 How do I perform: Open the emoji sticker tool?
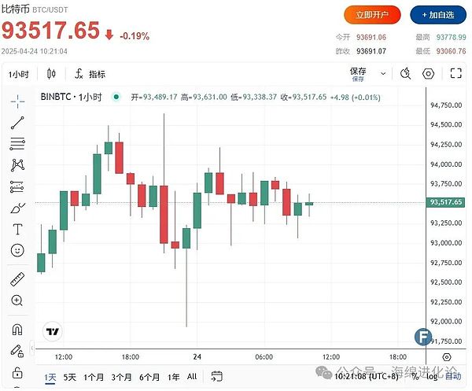[17, 250]
